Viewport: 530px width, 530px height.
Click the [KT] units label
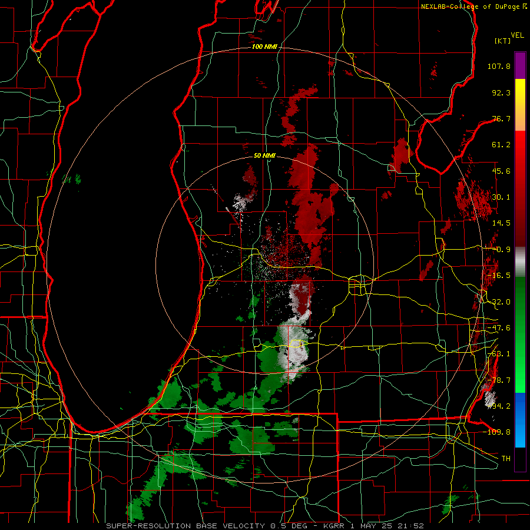[x=502, y=41]
